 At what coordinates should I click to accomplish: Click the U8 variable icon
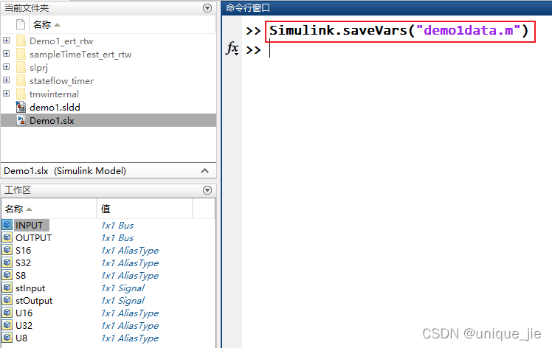click(x=7, y=338)
